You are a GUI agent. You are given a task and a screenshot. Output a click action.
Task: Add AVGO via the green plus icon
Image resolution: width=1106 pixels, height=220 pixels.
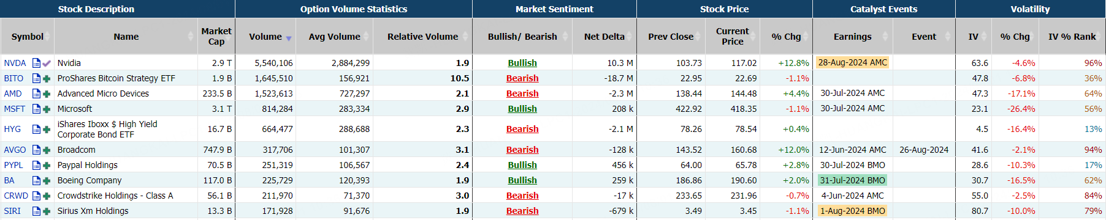[47, 150]
